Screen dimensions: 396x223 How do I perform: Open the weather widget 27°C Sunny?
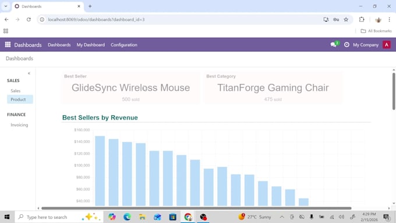pyautogui.click(x=254, y=217)
